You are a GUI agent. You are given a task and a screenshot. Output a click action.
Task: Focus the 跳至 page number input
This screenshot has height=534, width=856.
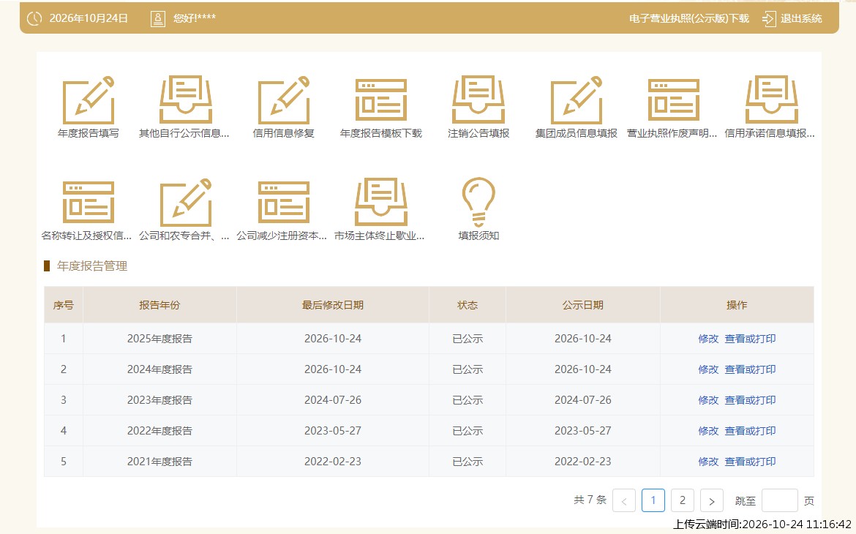(780, 500)
